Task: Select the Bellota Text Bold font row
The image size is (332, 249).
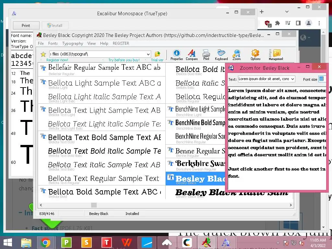Action: pos(101,138)
